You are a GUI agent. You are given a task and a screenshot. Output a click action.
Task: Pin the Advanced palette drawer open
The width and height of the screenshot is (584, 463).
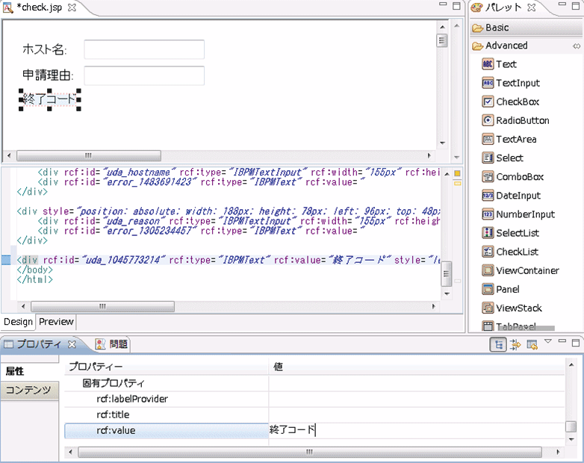[577, 46]
